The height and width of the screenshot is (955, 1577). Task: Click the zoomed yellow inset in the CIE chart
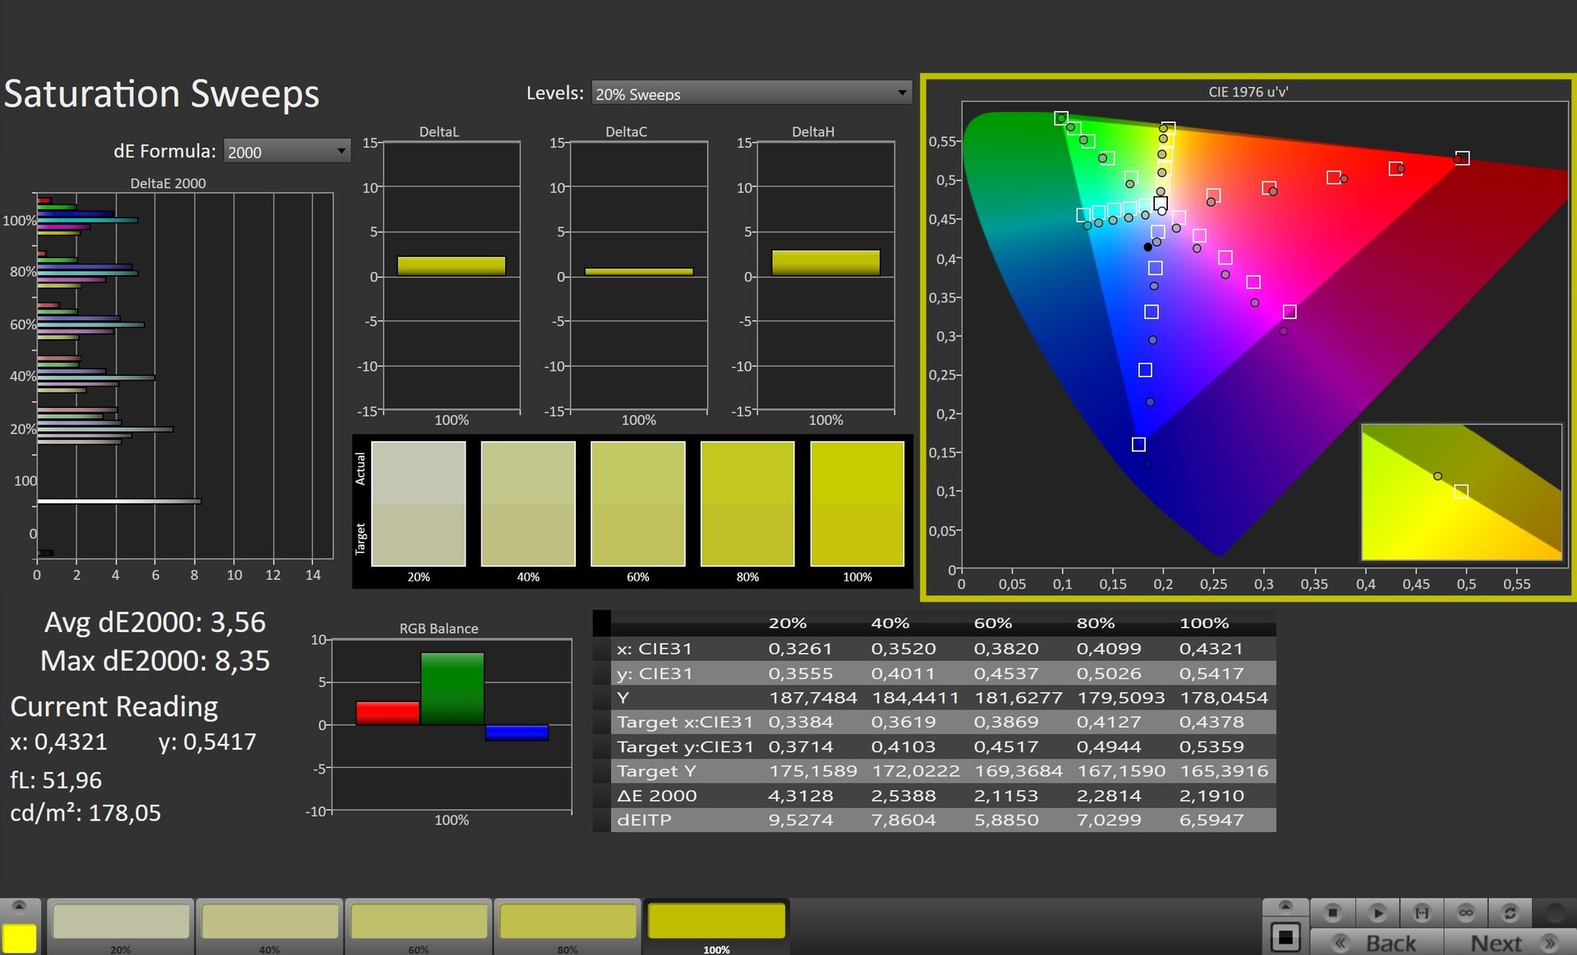(x=1460, y=491)
